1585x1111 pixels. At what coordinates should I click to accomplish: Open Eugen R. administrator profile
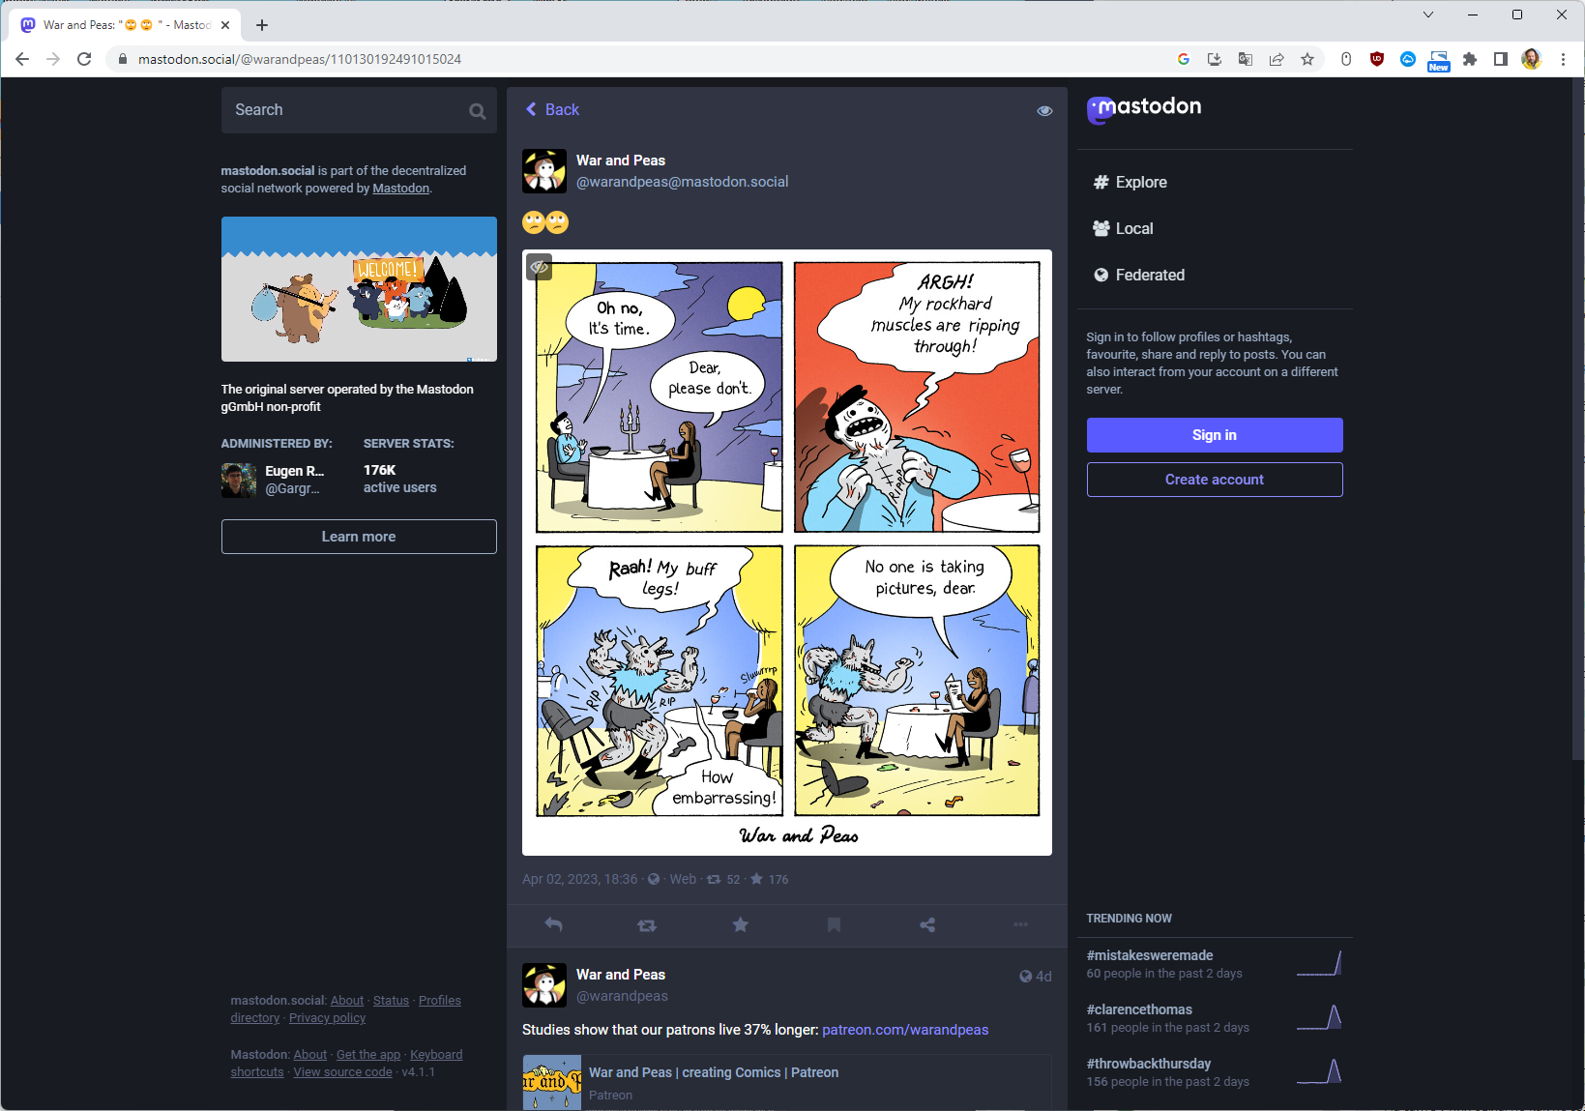click(275, 480)
